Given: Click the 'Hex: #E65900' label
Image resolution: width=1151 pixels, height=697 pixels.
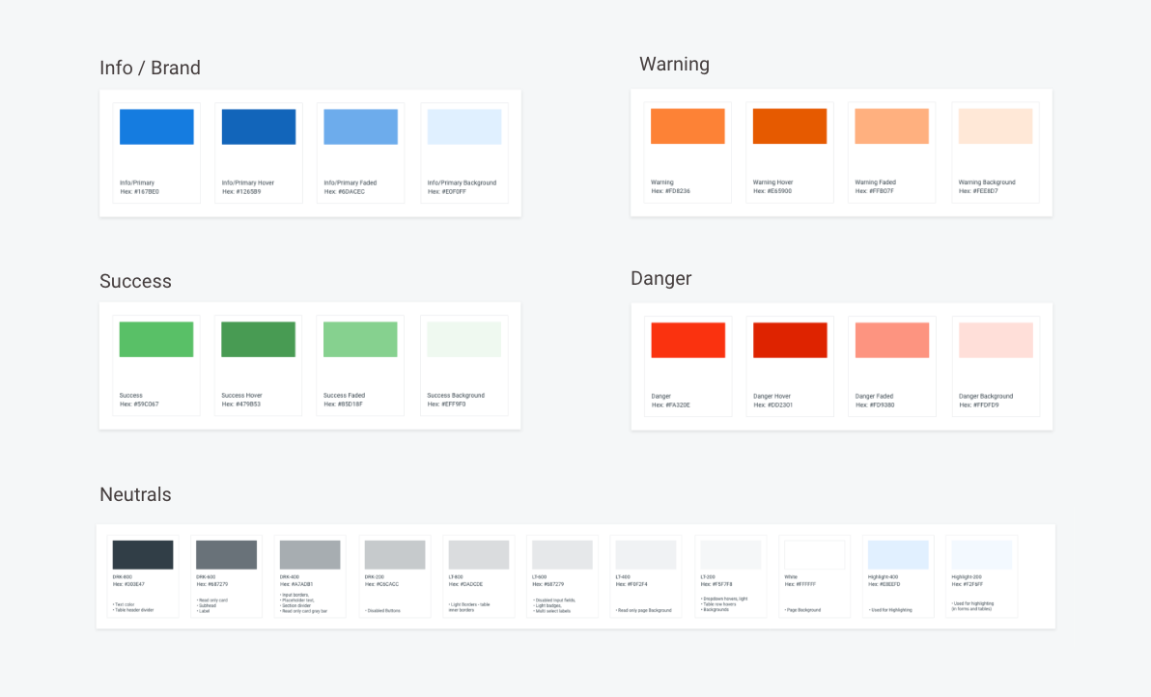Looking at the screenshot, I should [772, 191].
